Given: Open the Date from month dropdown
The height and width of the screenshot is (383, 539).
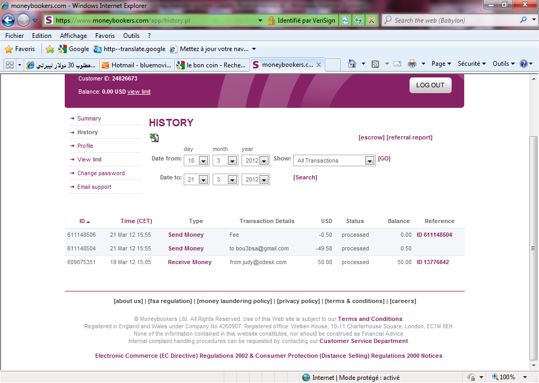Looking at the screenshot, I should coord(232,161).
